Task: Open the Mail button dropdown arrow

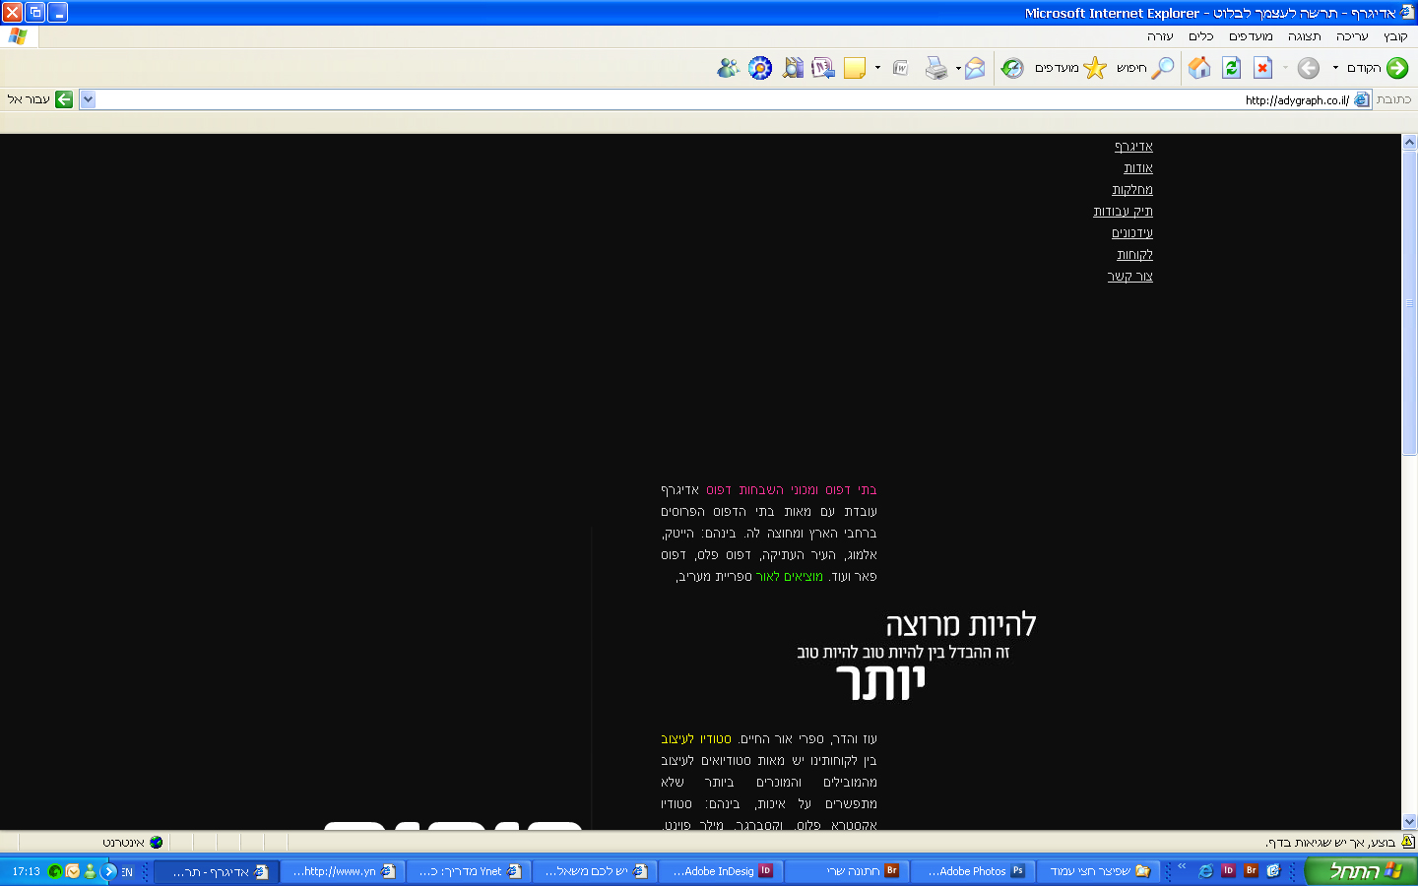Action: click(958, 68)
